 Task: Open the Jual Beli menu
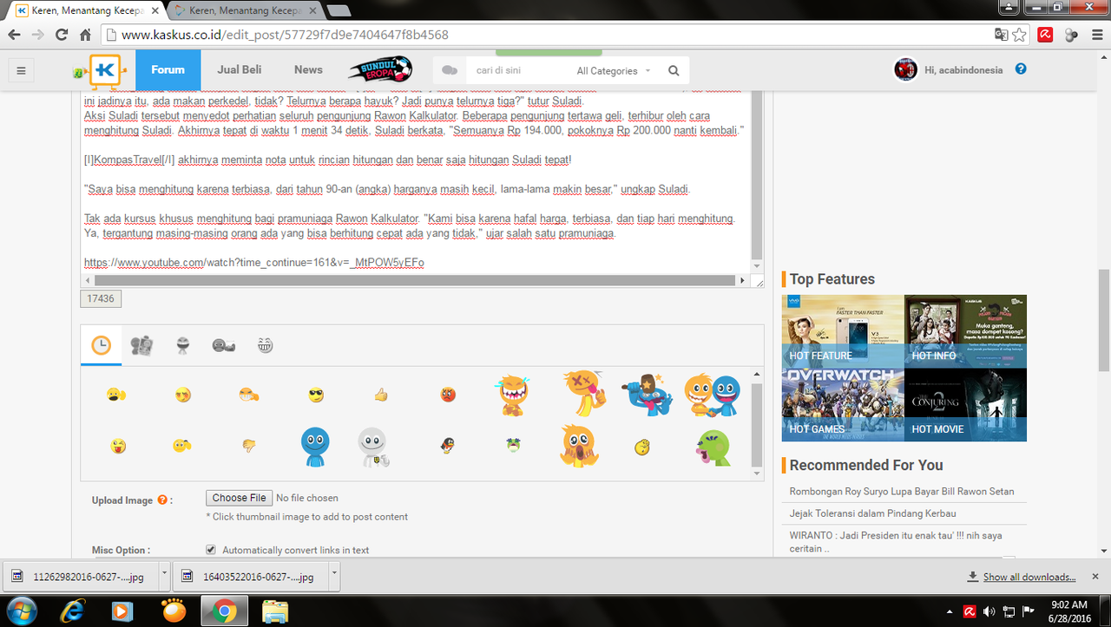tap(239, 70)
